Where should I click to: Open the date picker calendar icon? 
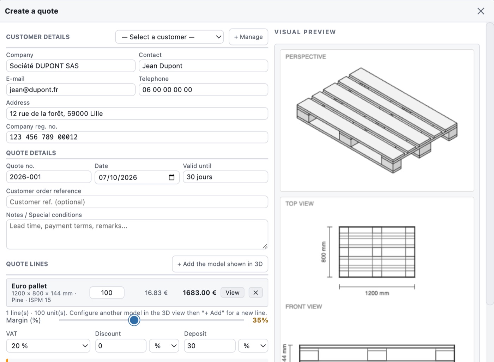pyautogui.click(x=171, y=177)
